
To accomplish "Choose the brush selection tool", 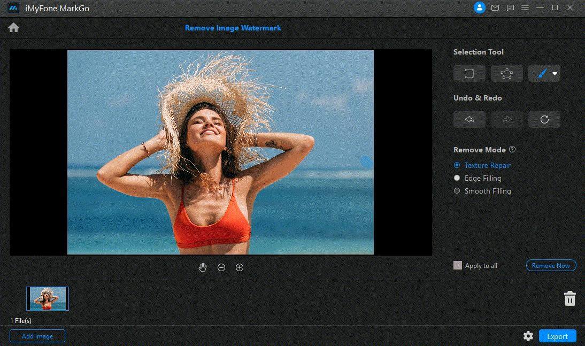I will (540, 74).
